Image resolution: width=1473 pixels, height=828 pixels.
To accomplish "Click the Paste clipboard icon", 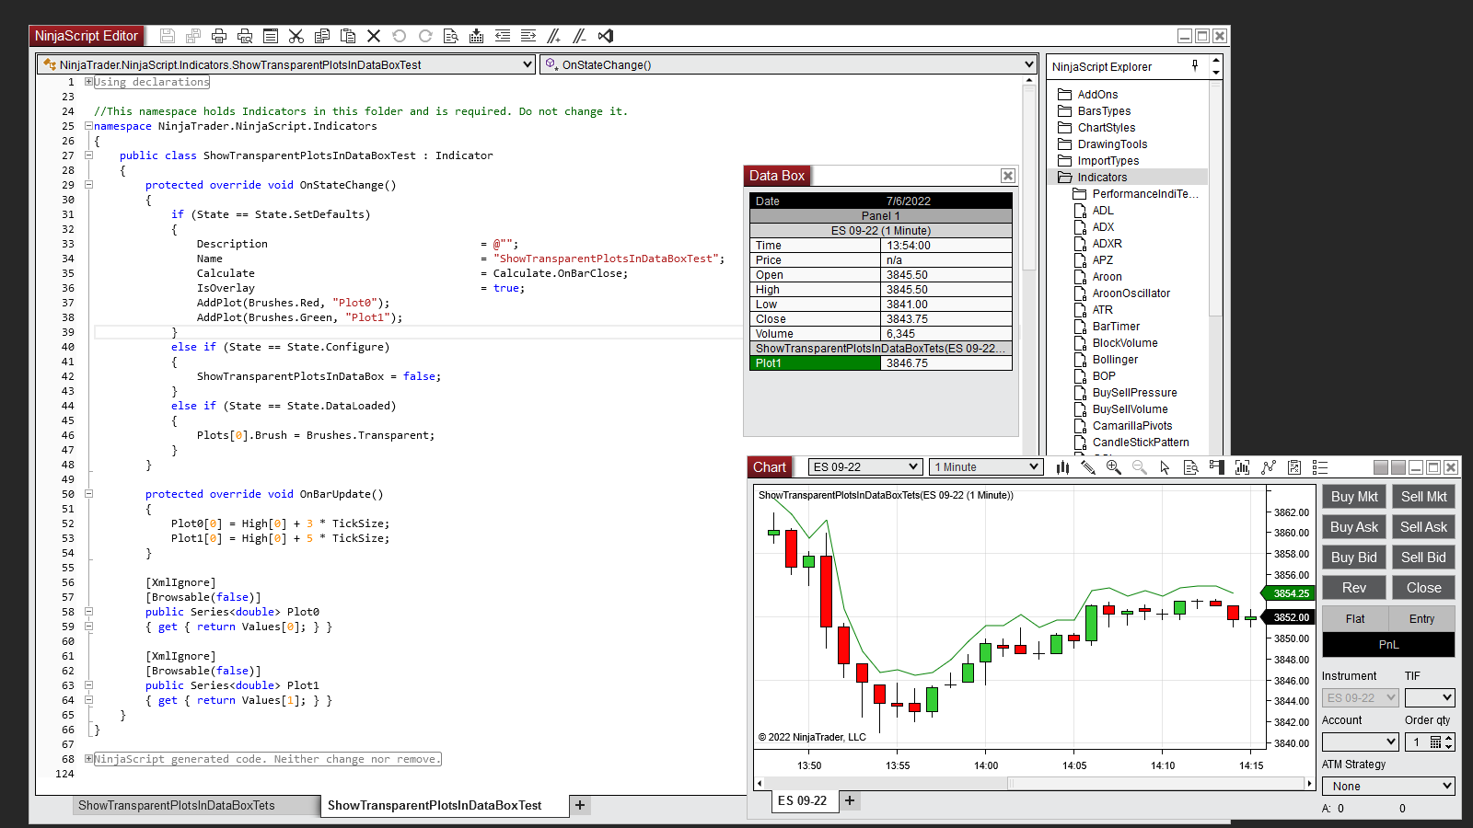I will click(348, 36).
